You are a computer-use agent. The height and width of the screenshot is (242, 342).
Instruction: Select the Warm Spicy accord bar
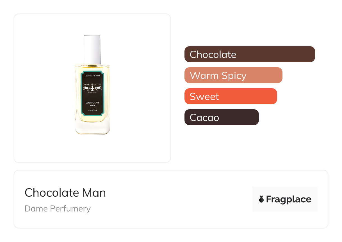[x=233, y=75]
